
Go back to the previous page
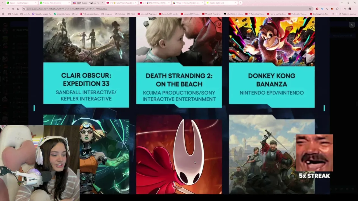3,9
